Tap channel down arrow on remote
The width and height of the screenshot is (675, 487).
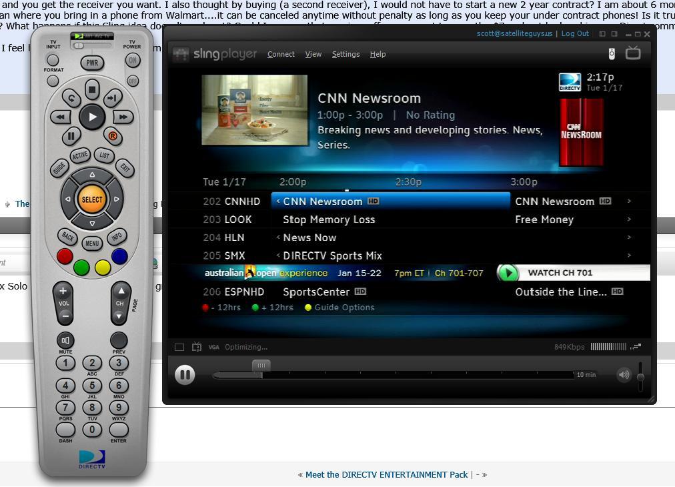(119, 316)
